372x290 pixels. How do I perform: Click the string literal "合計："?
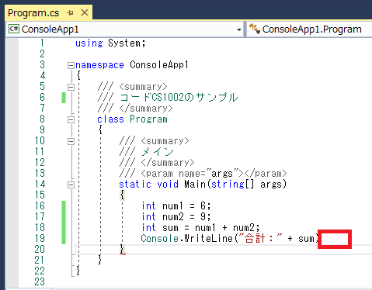260,238
